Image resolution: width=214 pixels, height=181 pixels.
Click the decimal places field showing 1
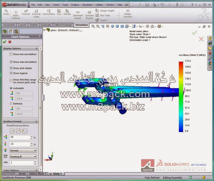tap(22, 163)
